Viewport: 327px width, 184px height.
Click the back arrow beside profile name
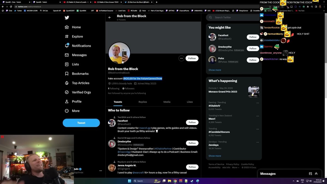point(110,17)
